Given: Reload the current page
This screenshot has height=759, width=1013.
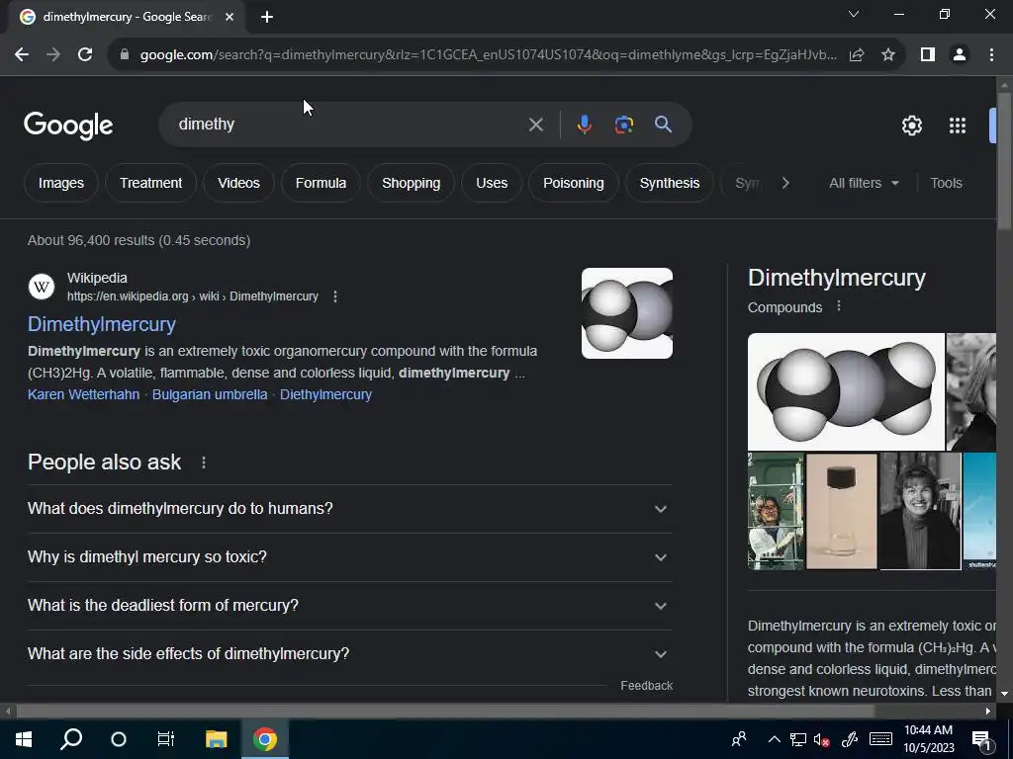Looking at the screenshot, I should [x=85, y=55].
